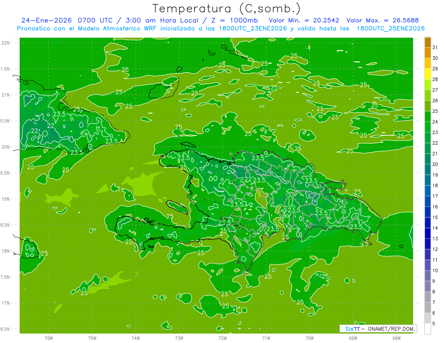Click the '69W' longitude axis label

pos(353,338)
